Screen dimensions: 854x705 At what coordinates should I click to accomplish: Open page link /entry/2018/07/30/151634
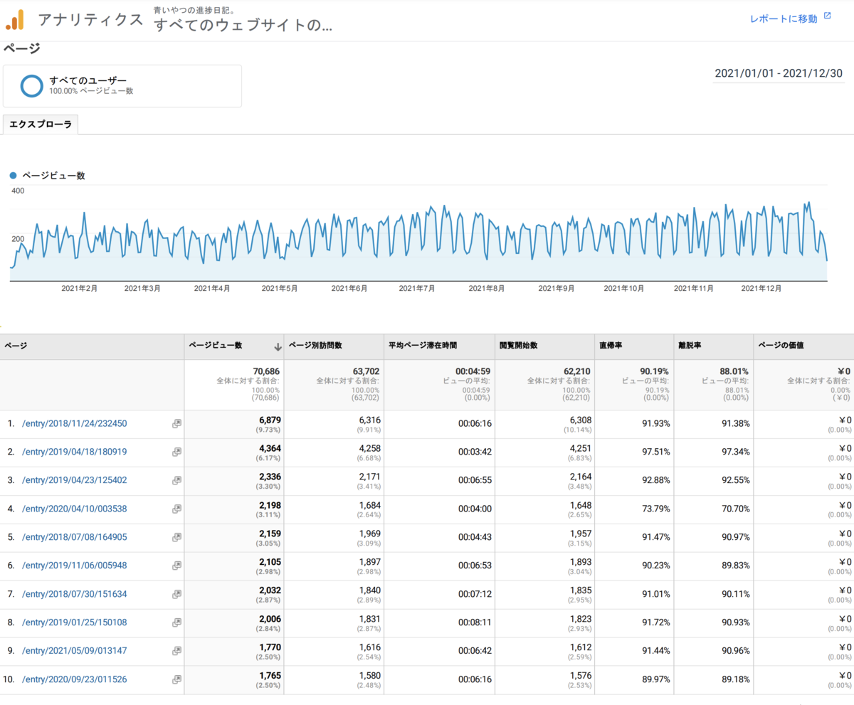click(75, 594)
